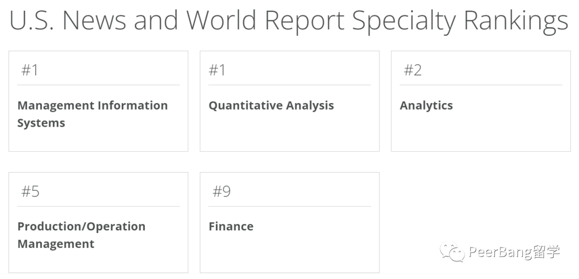Screen dimensions: 579x279
Task: Click the Production/Operation Management card
Action: point(98,223)
